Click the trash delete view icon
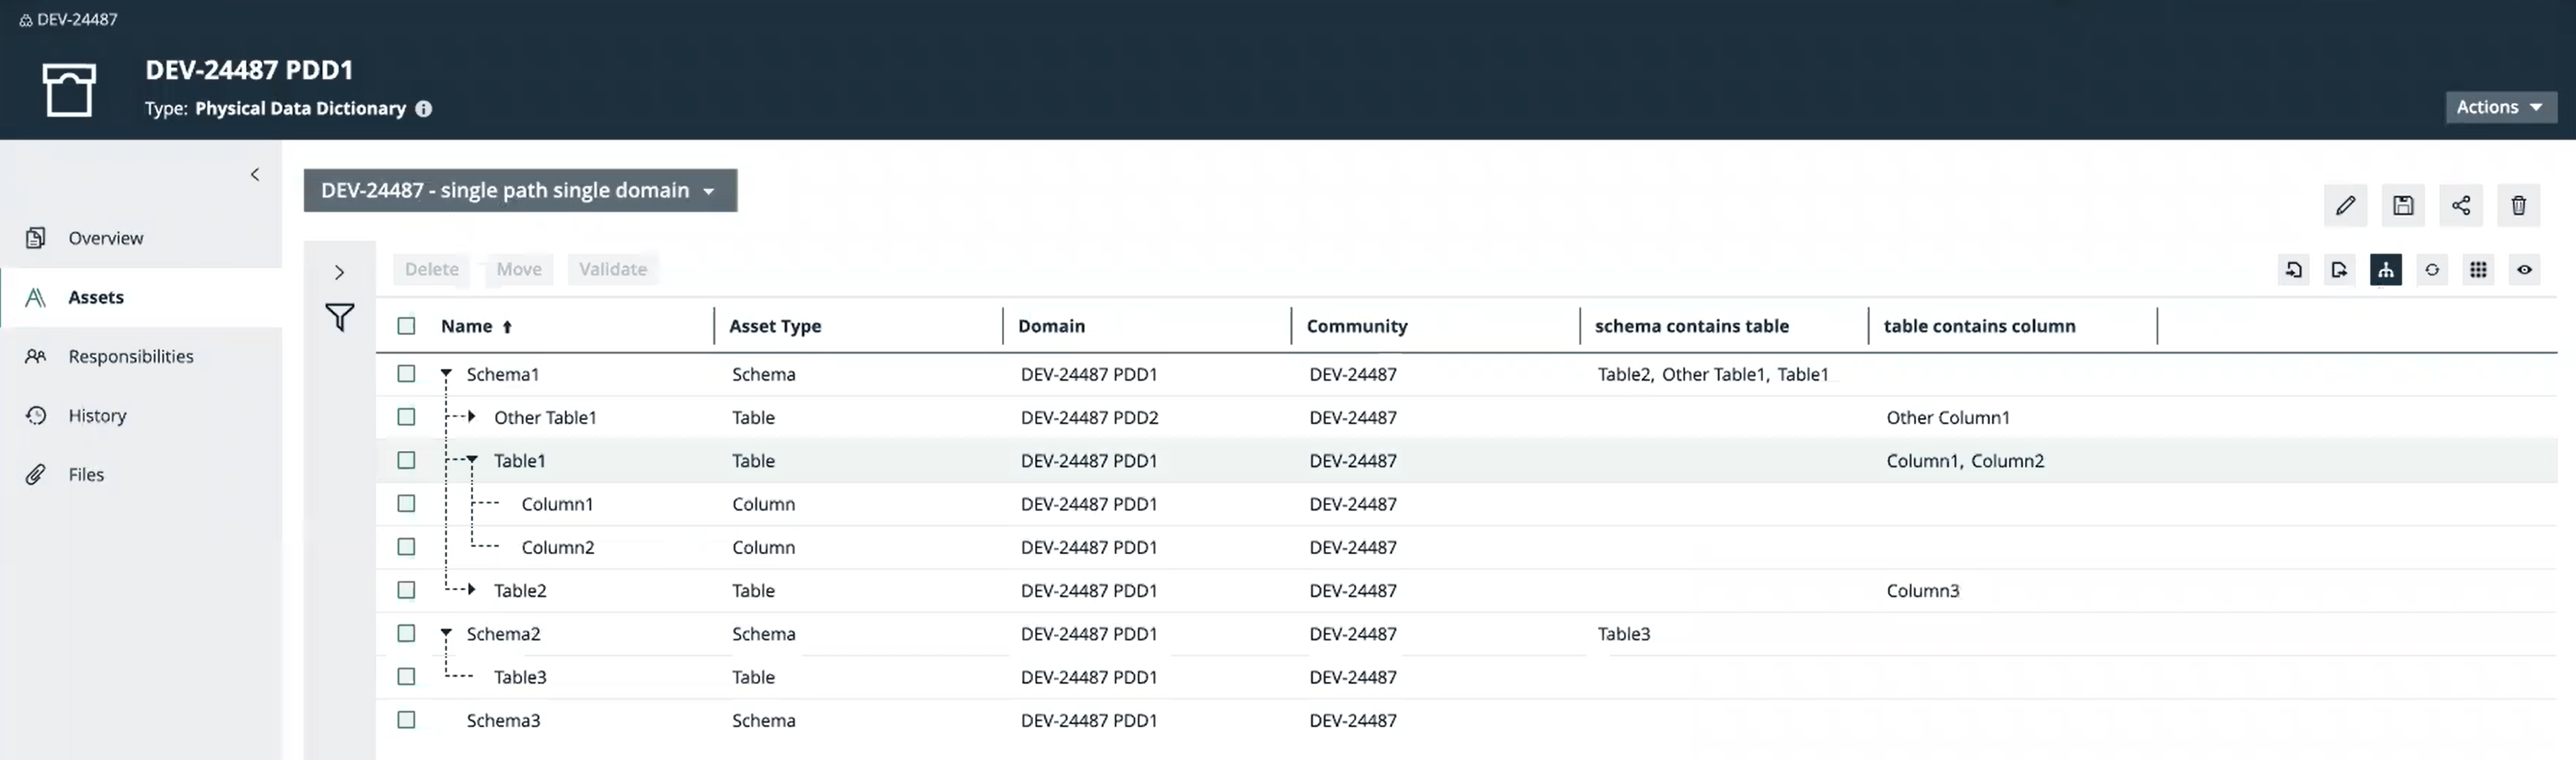2576x760 pixels. click(x=2518, y=206)
